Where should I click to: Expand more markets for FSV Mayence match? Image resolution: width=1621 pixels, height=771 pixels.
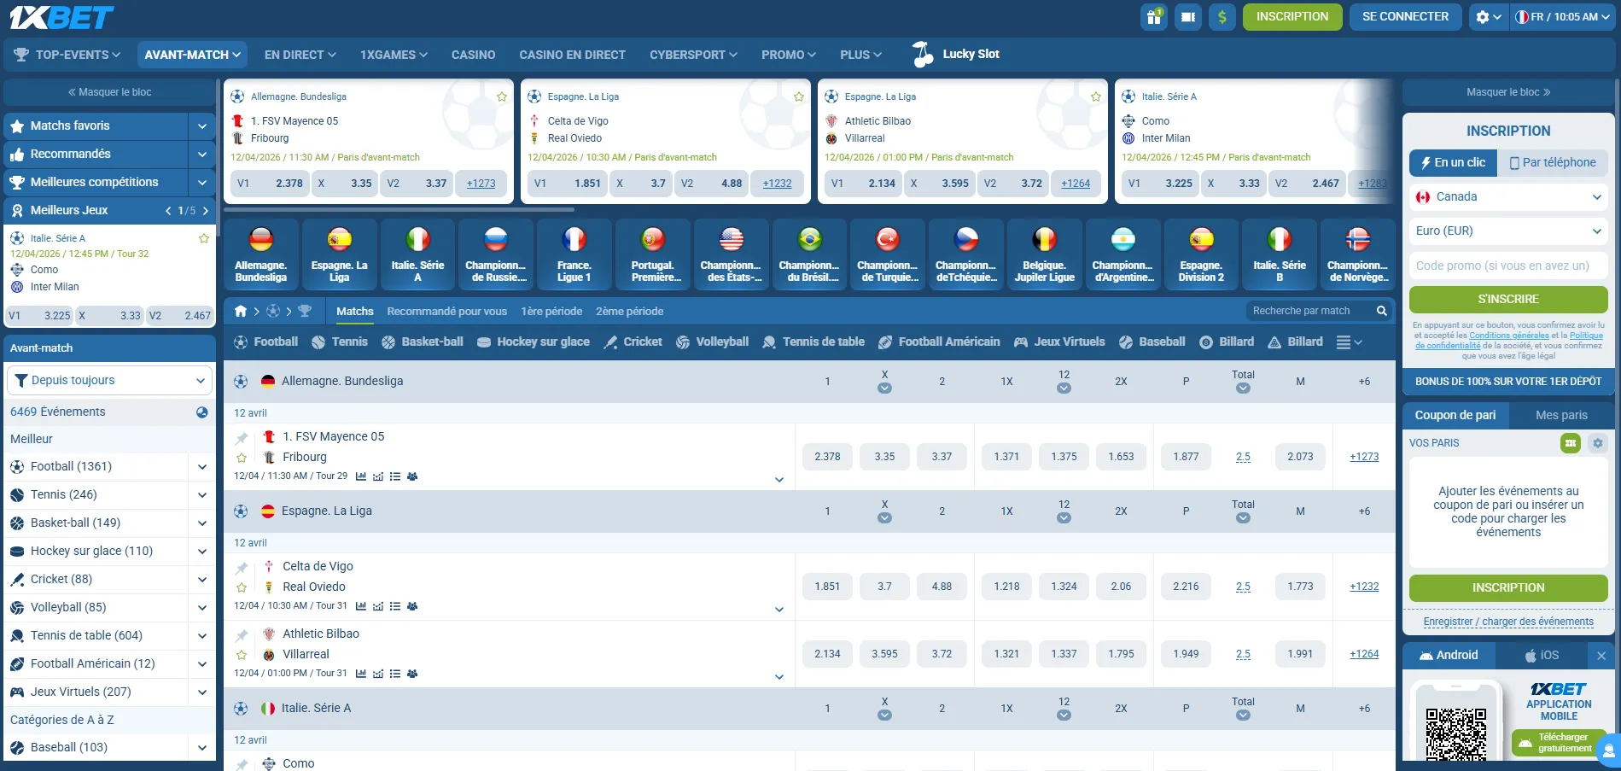[x=778, y=480]
